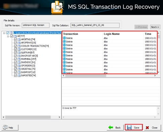
Task: Click the '0 rows to 777' status text
Action: point(69,108)
